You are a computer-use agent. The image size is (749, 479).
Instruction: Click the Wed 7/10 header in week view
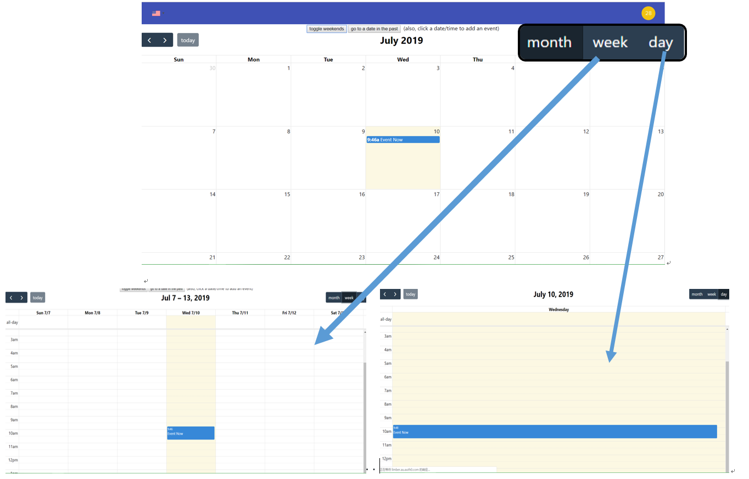point(191,313)
